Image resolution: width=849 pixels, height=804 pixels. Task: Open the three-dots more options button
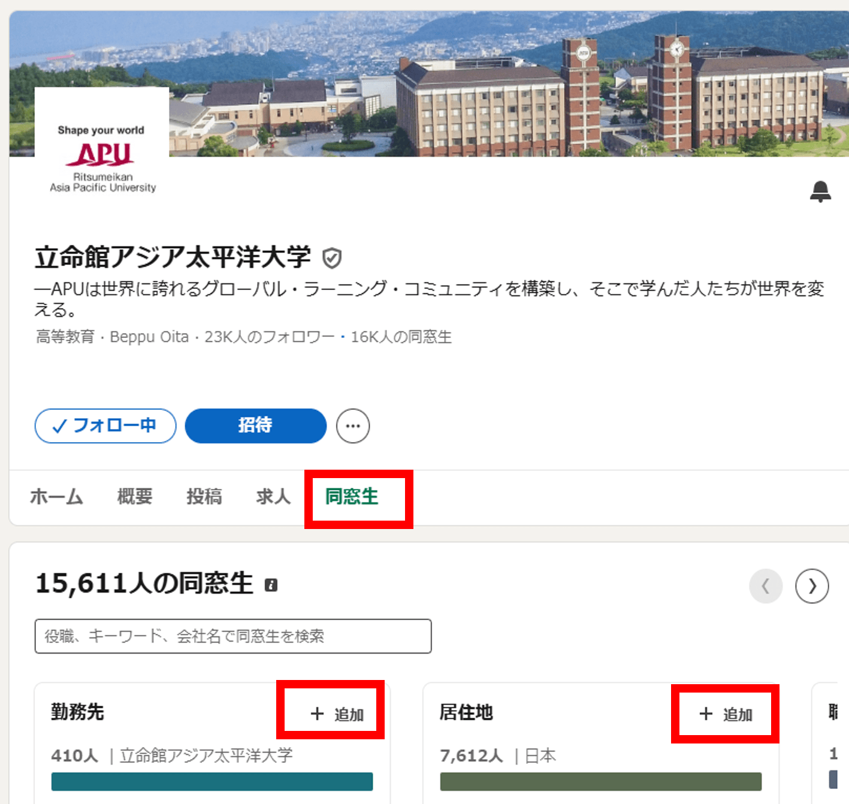coord(353,426)
